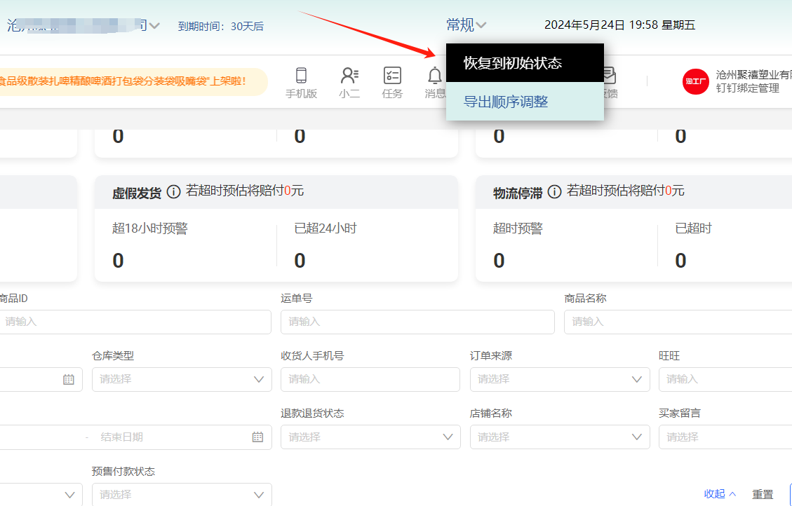Open the 仓库类型 select dropdown

click(182, 379)
